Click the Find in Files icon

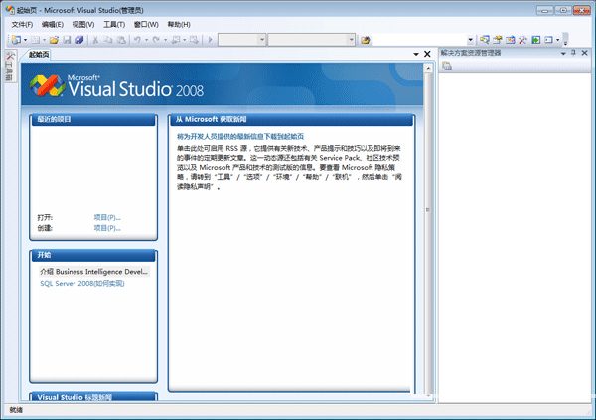pos(366,40)
